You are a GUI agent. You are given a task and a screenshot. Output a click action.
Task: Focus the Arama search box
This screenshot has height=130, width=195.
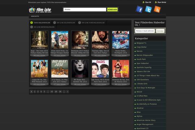(x=85, y=9)
